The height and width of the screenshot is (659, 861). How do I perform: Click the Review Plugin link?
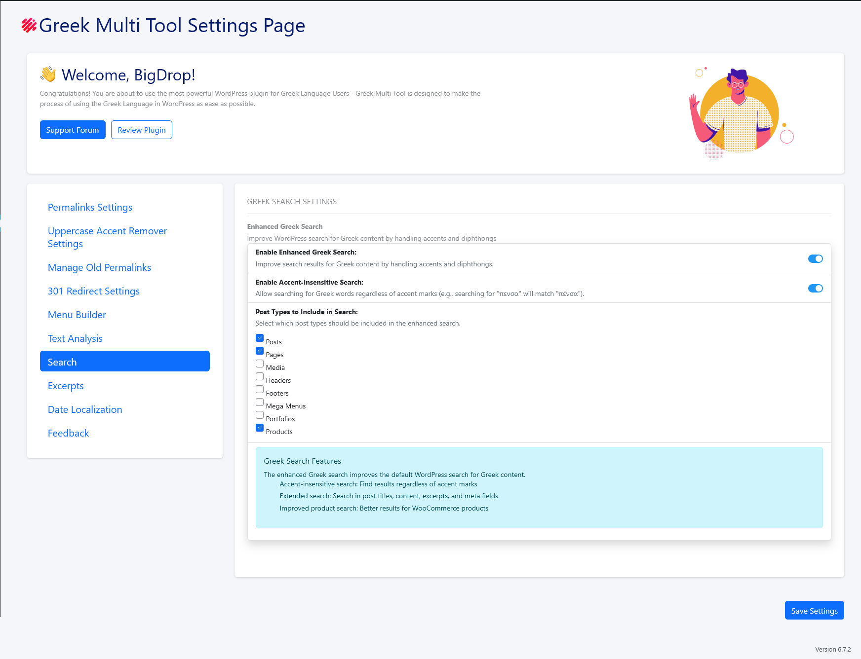142,130
